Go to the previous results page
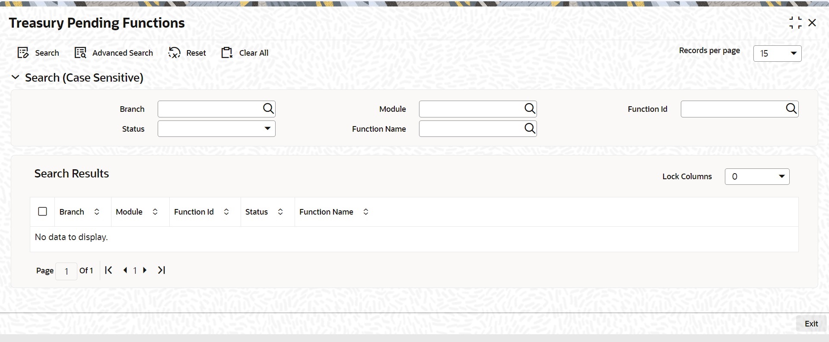 (125, 270)
